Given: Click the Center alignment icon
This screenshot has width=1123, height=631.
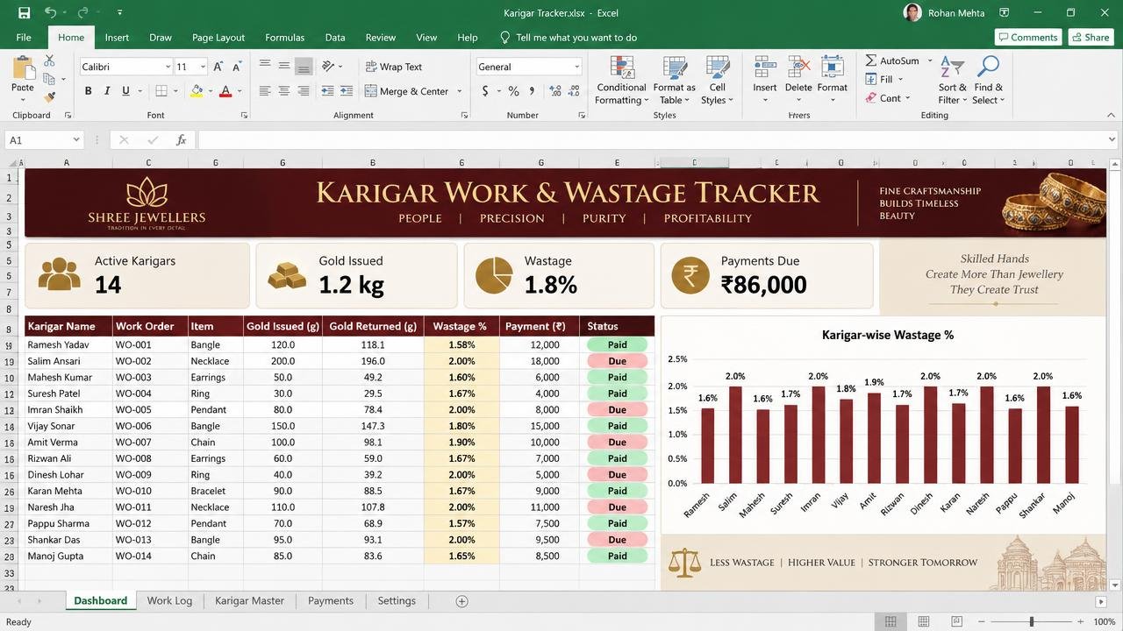Looking at the screenshot, I should (284, 91).
